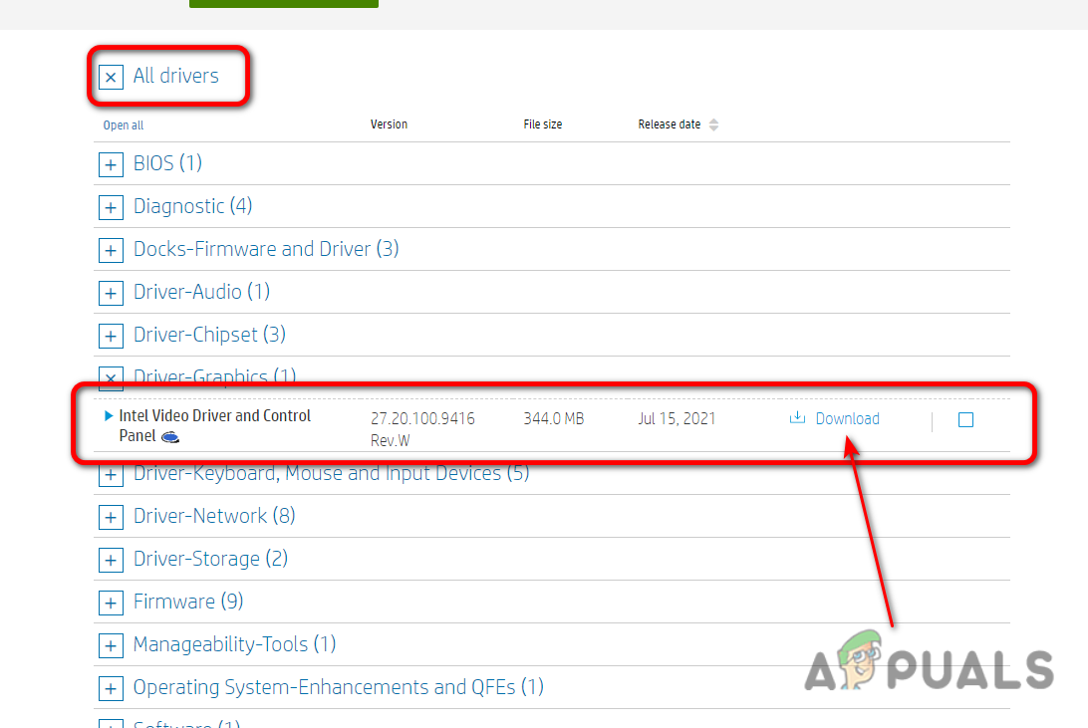Expand the Diagnostic section
Screen dimensions: 1088x728
[111, 206]
